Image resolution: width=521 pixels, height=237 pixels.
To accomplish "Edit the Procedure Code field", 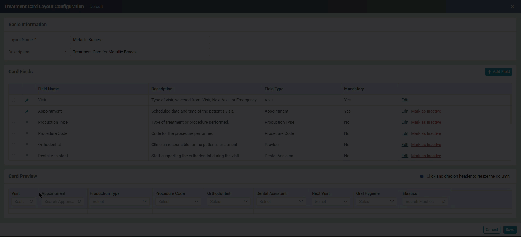I will pyautogui.click(x=405, y=133).
